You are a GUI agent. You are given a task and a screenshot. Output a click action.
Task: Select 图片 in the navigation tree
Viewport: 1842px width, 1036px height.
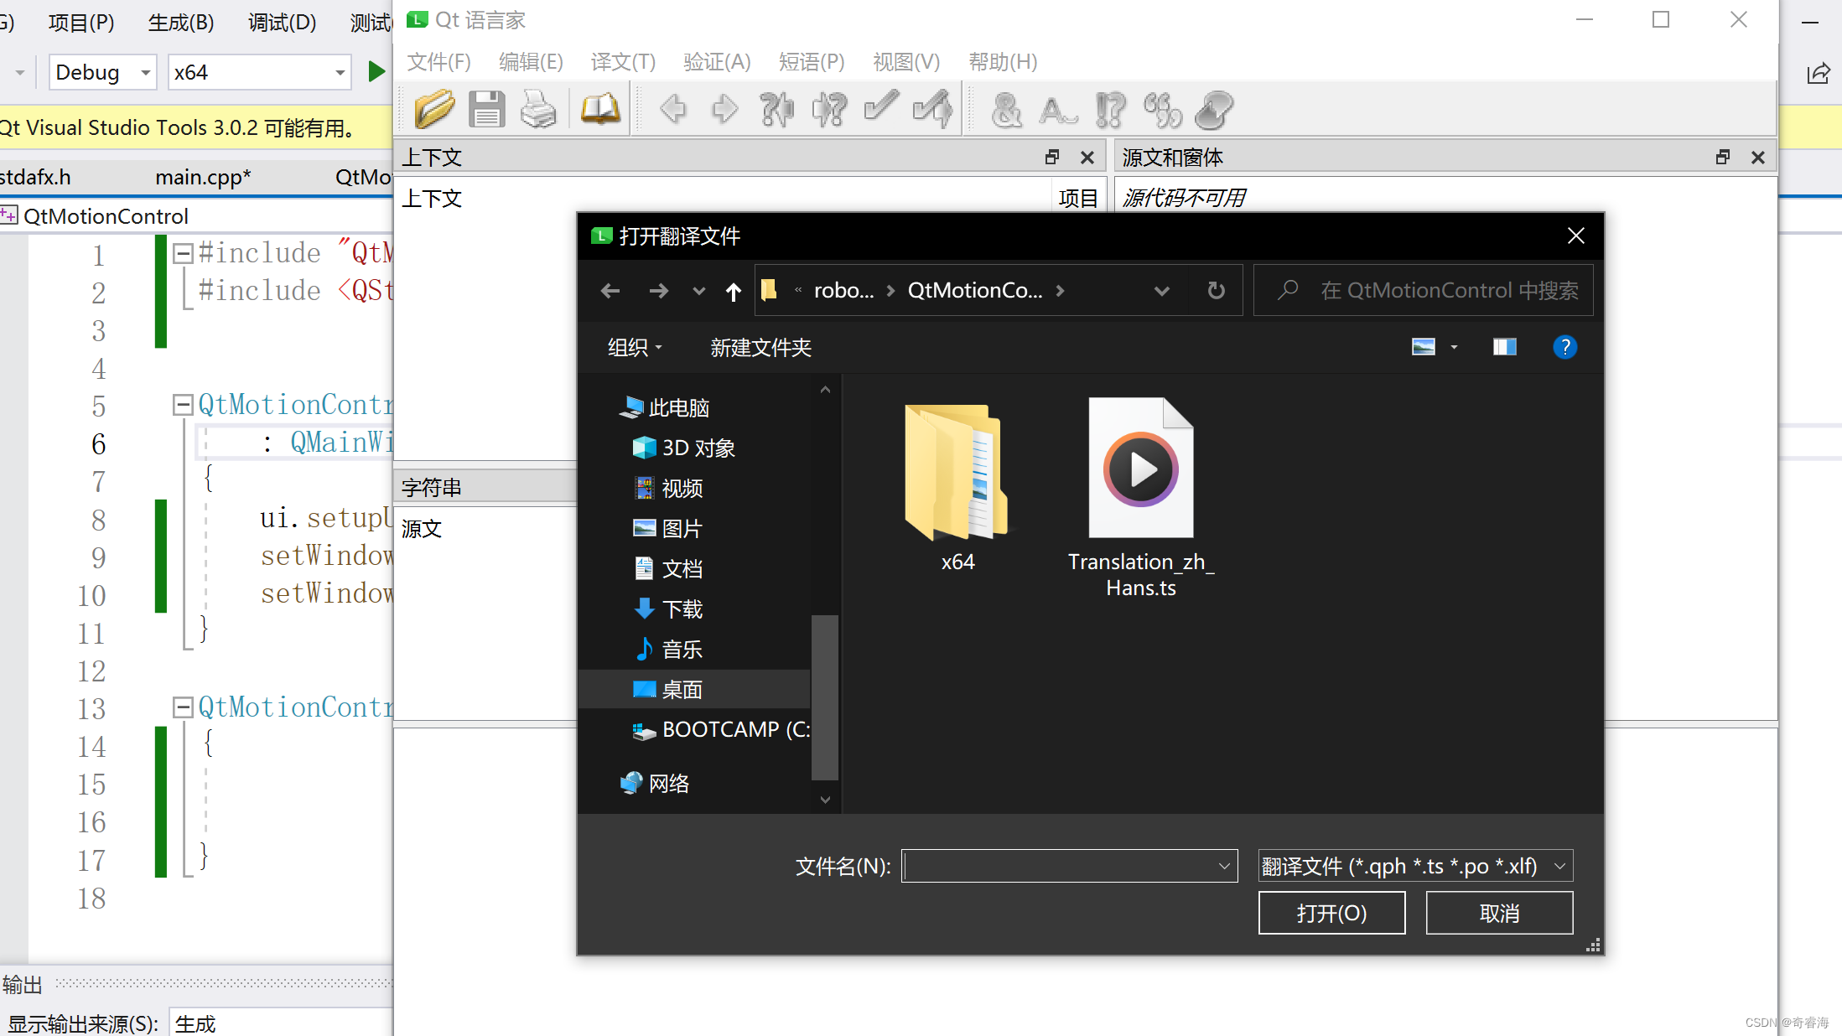[x=668, y=529]
